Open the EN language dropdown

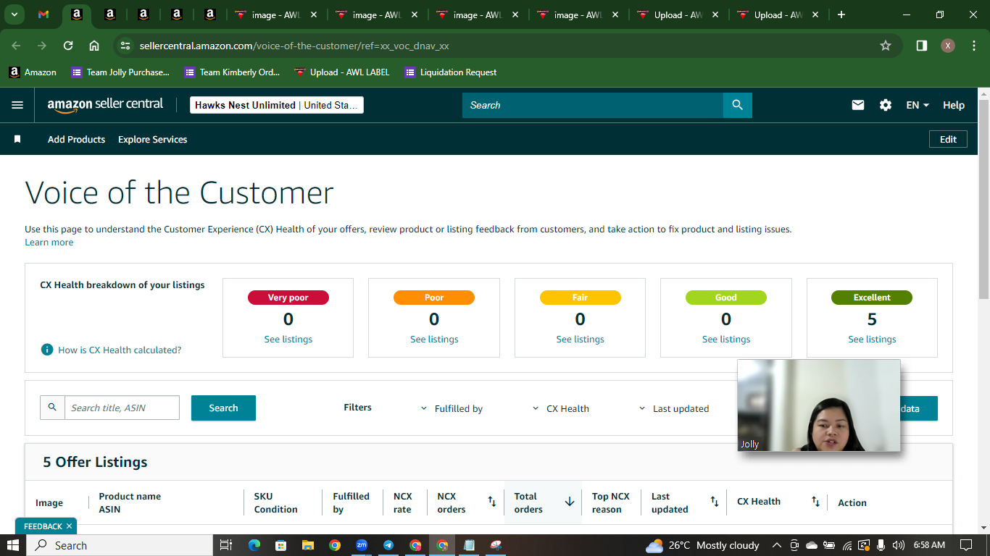pyautogui.click(x=918, y=105)
